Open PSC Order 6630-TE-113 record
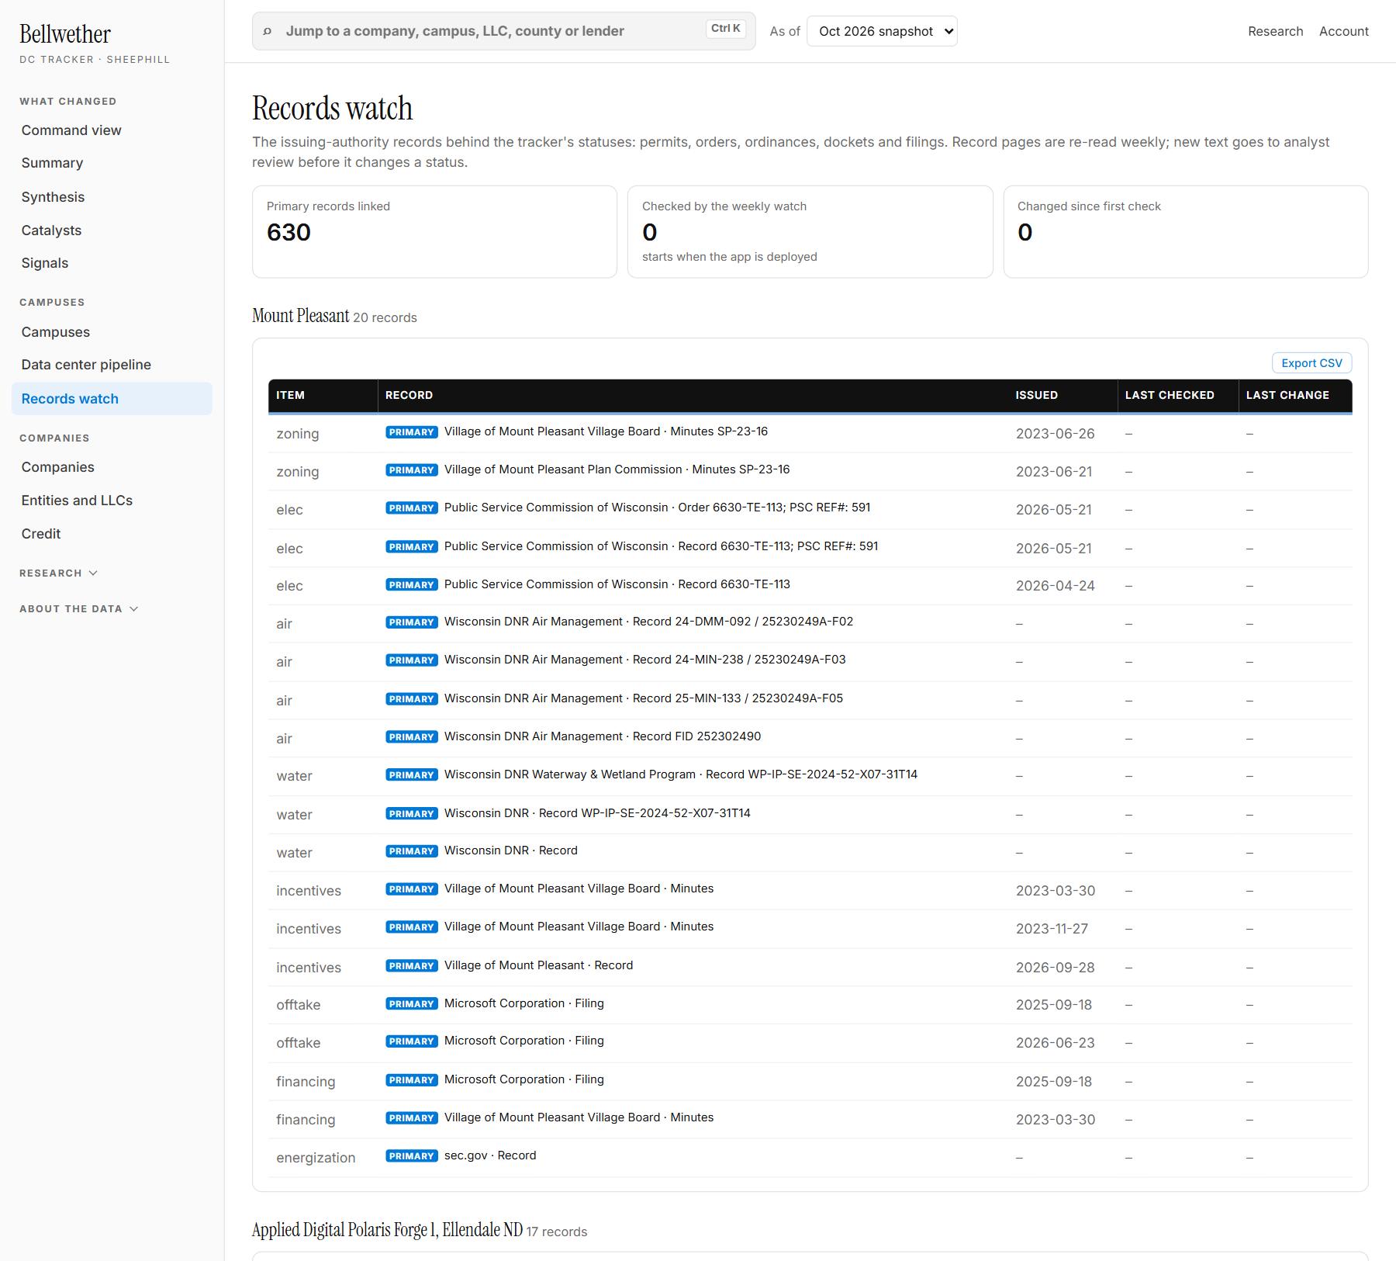1396x1261 pixels. coord(657,508)
